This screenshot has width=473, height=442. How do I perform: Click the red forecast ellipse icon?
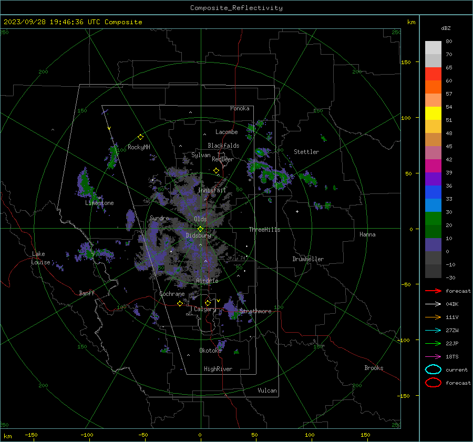point(433,383)
